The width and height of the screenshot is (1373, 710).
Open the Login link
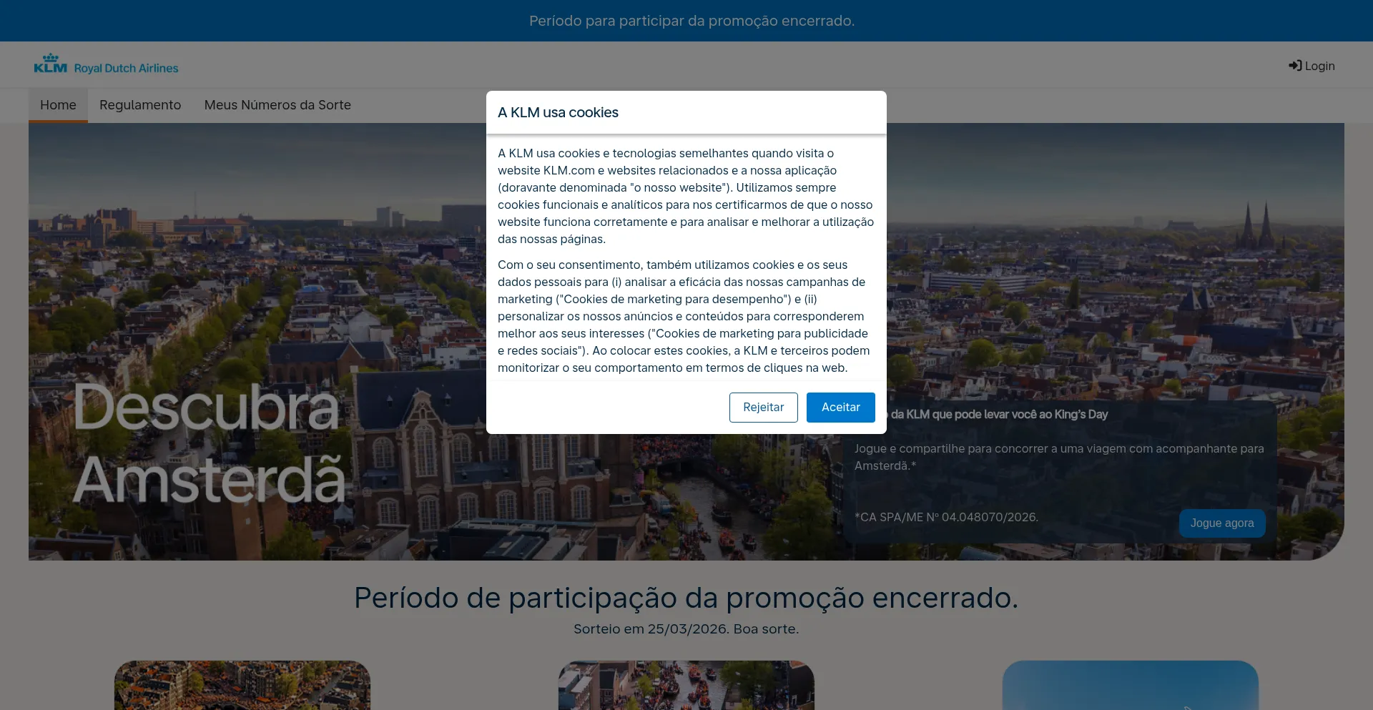[x=1312, y=66]
